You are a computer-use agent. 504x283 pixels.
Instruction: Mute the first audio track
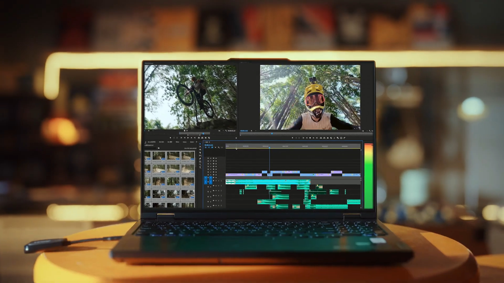click(x=216, y=181)
